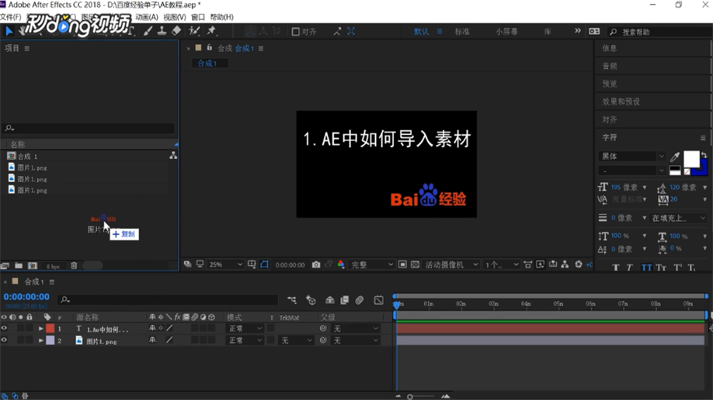Image resolution: width=713 pixels, height=400 pixels.
Task: Toggle the All Caps TT button
Action: 646,267
